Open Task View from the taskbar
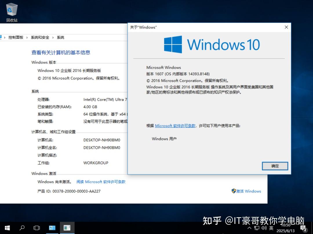The image size is (313, 234). click(37, 228)
